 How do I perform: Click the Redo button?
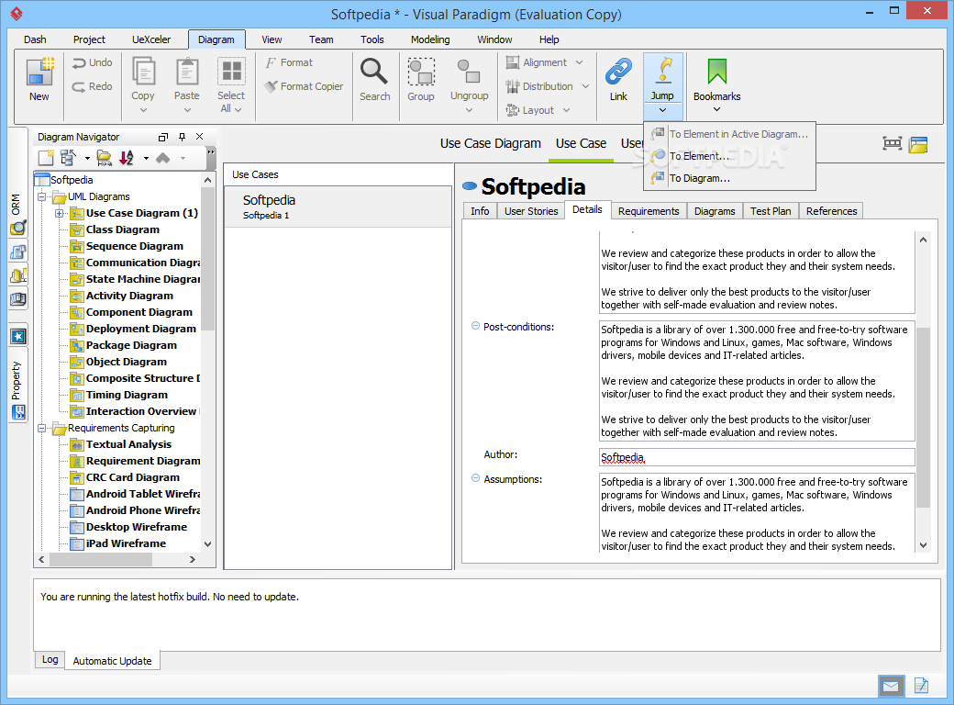93,86
